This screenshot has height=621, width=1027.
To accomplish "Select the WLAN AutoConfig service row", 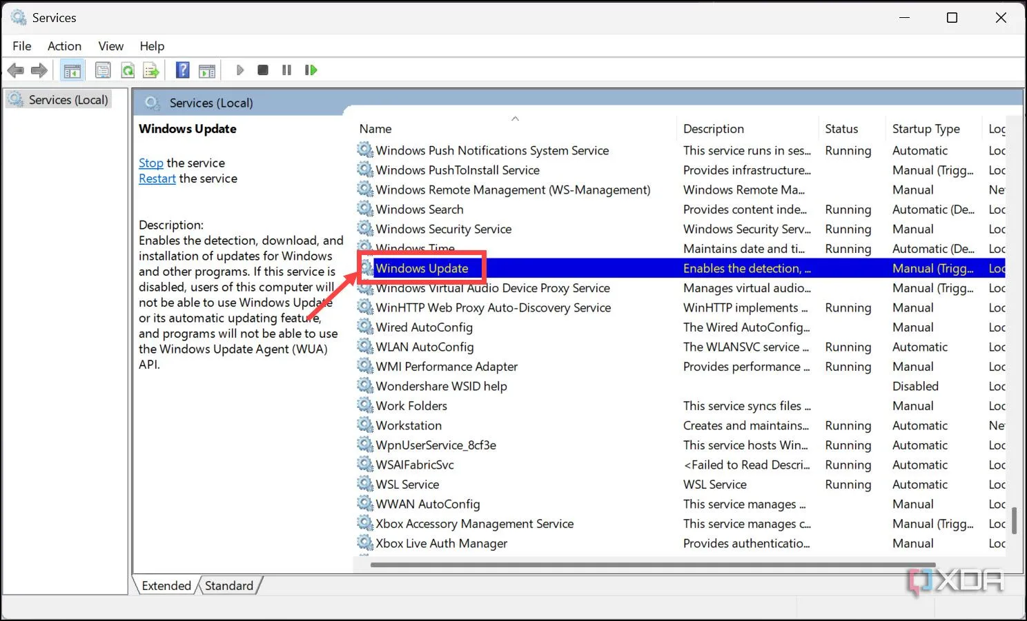I will point(424,347).
